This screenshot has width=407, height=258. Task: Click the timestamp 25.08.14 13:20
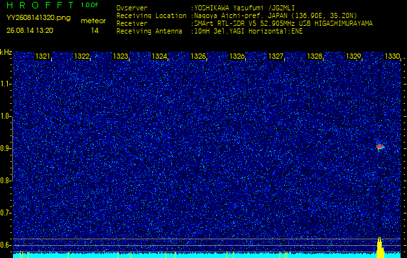30,30
